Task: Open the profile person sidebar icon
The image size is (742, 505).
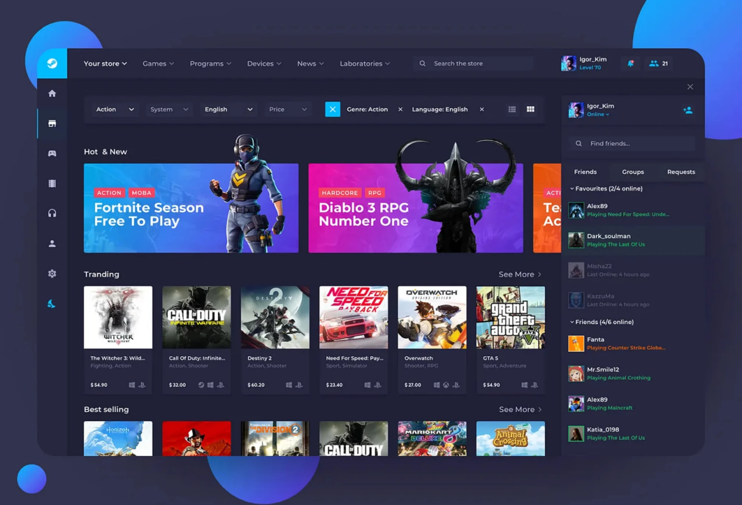Action: (52, 243)
